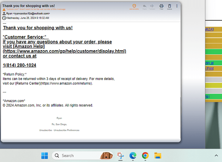Click the amazon.com/returns URL text
The height and width of the screenshot is (162, 222).
[67, 84]
